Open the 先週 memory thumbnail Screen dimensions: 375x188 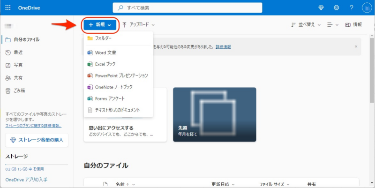tap(215, 114)
